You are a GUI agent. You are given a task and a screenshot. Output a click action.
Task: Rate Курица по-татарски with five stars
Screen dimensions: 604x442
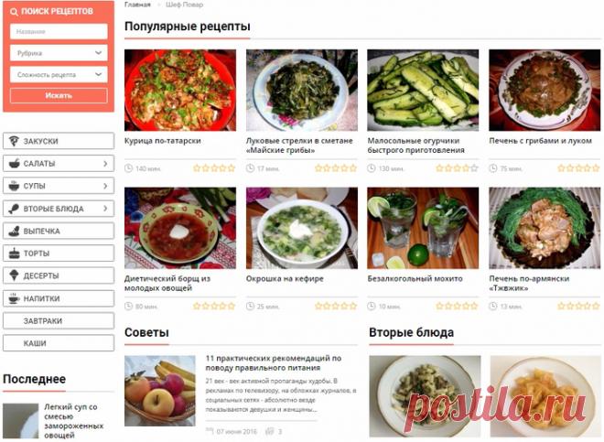pyautogui.click(x=232, y=168)
